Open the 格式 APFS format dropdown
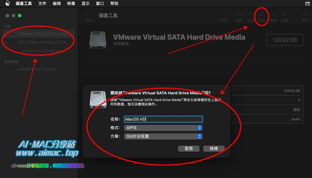This screenshot has width=312, height=178. click(163, 128)
